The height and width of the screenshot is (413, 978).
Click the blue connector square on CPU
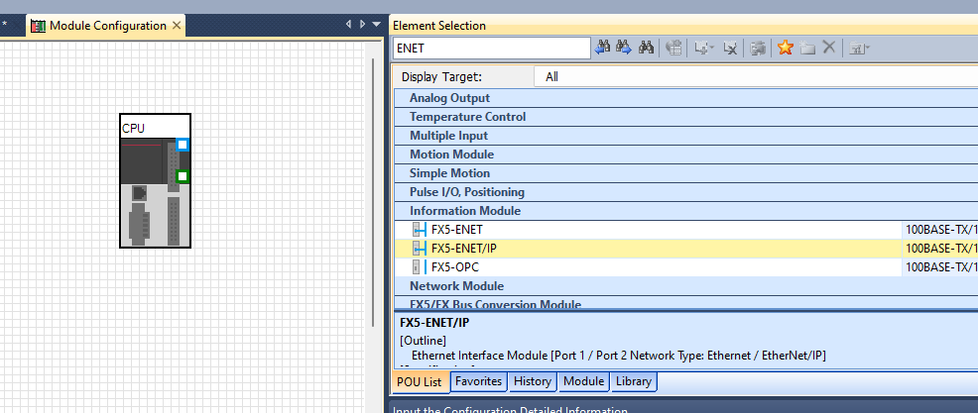click(183, 145)
